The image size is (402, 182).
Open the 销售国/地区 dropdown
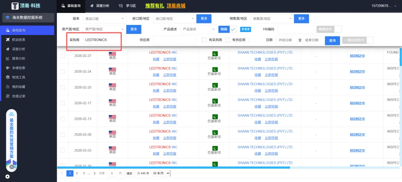pyautogui.click(x=272, y=19)
